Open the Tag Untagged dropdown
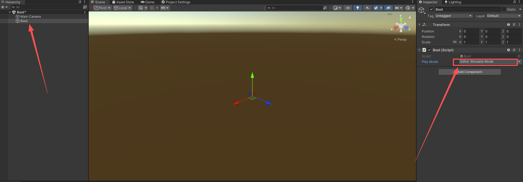The width and height of the screenshot is (523, 182). point(453,16)
